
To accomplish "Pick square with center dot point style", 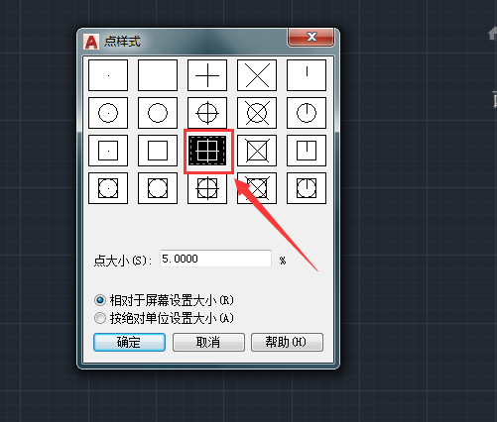I will coord(108,151).
